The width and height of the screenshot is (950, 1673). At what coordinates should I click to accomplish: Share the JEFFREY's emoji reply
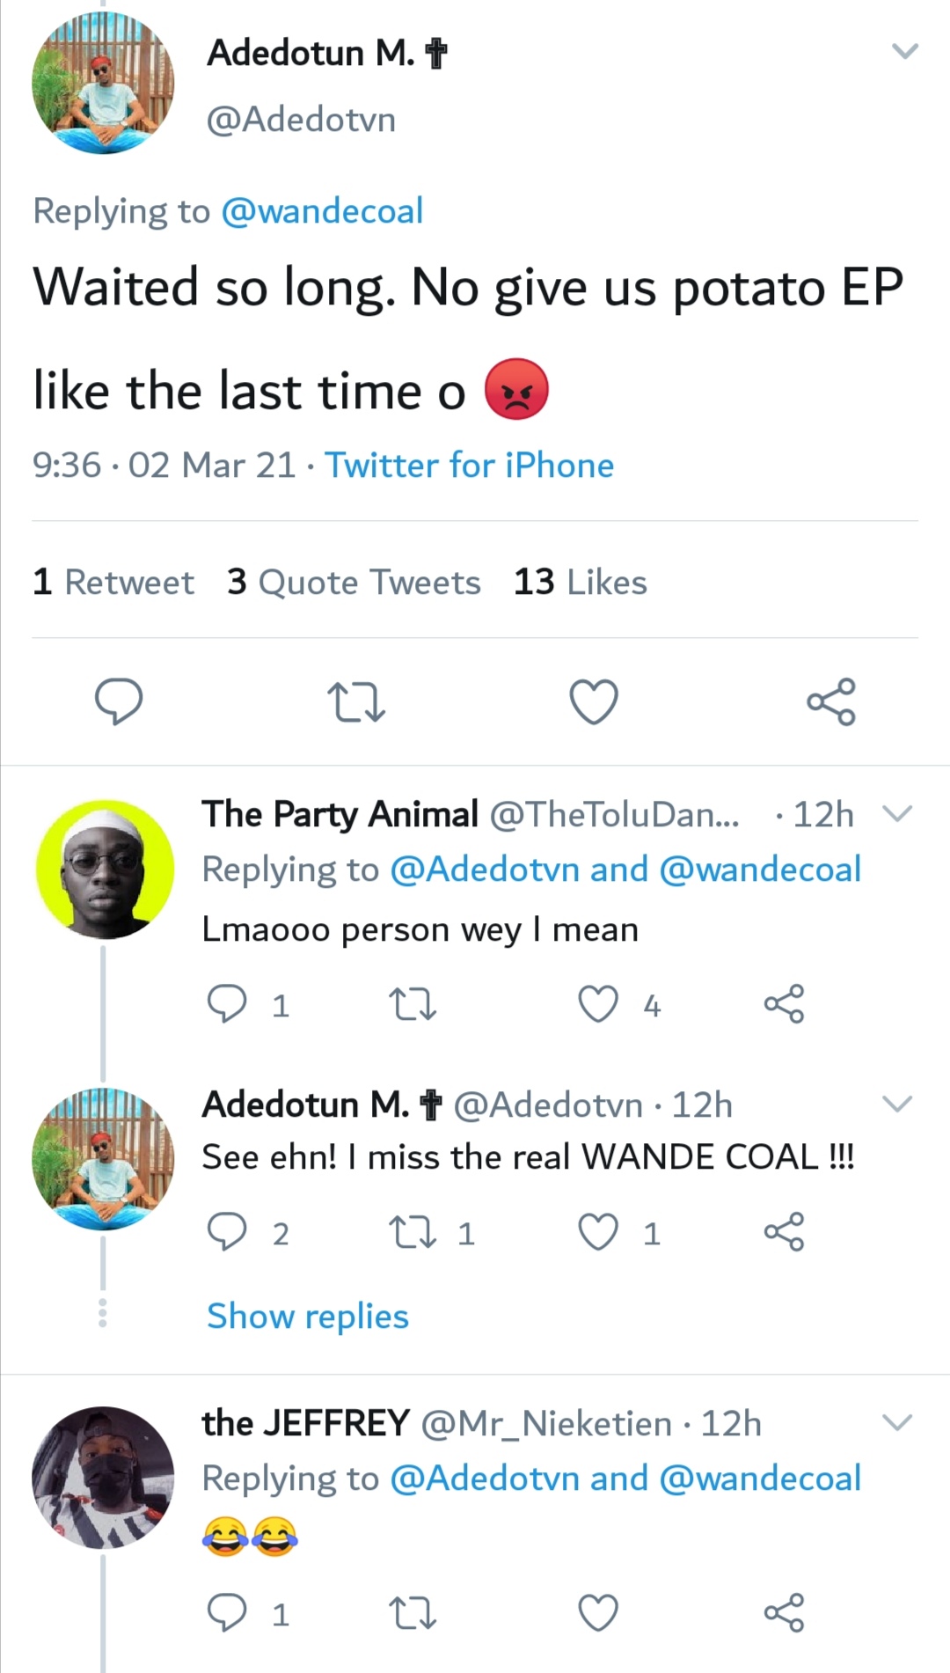point(784,1613)
